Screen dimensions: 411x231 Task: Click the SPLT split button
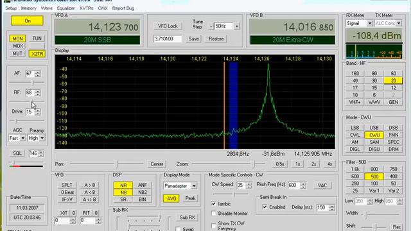pos(67,185)
